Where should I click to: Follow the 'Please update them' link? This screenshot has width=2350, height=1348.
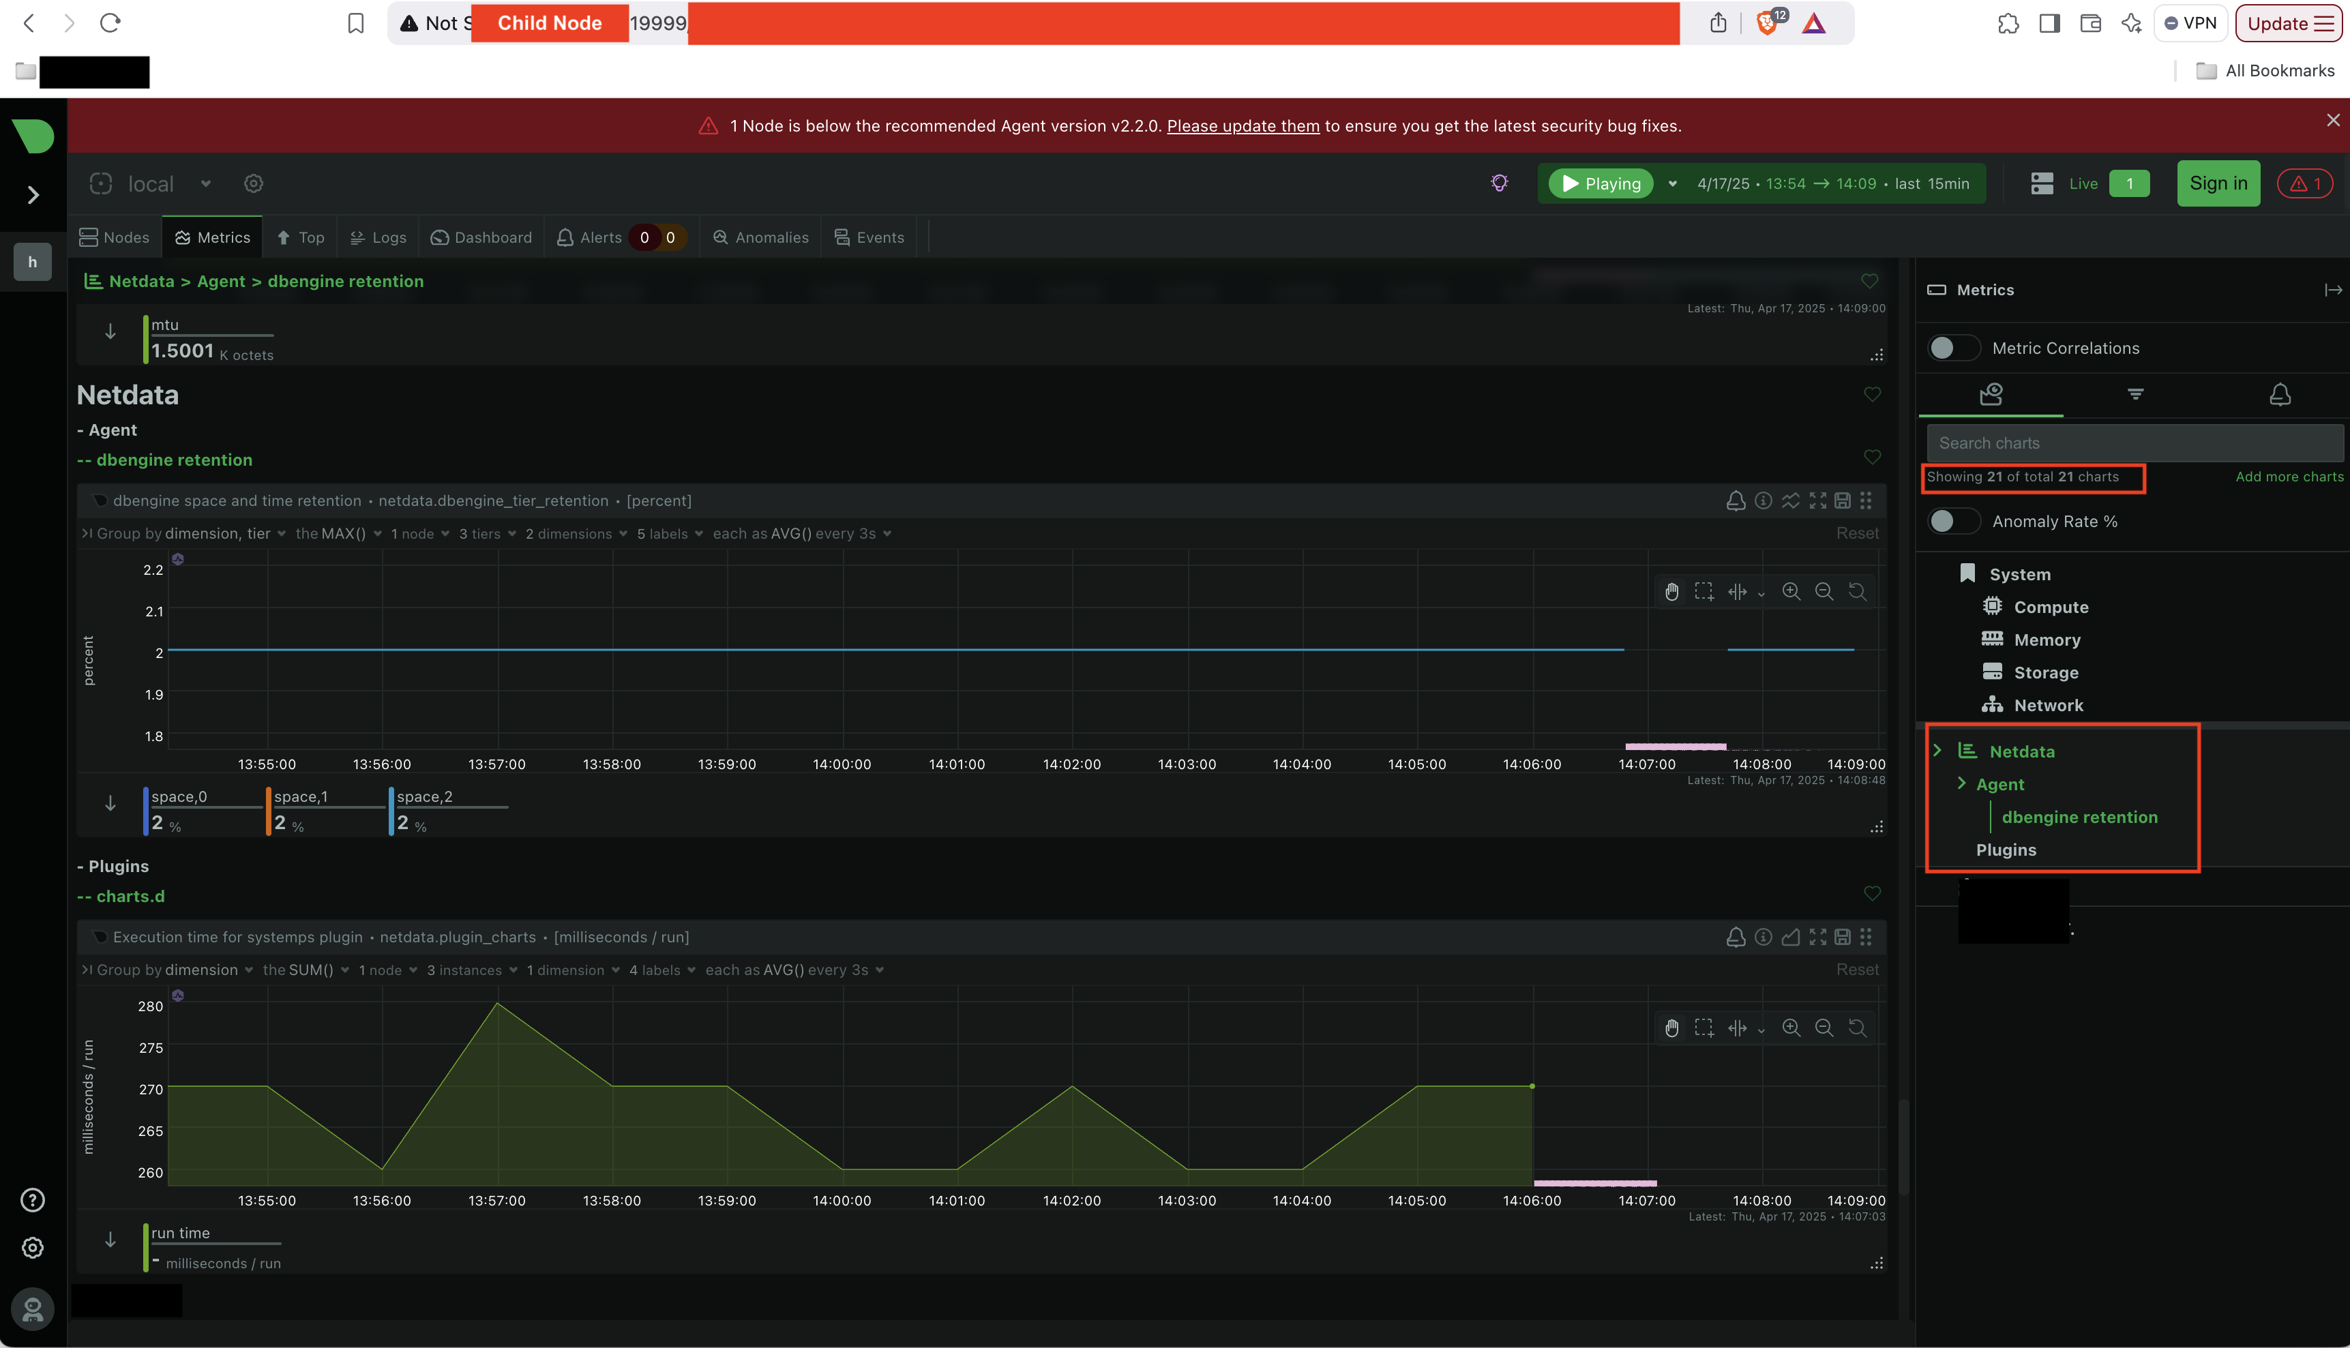1243,126
